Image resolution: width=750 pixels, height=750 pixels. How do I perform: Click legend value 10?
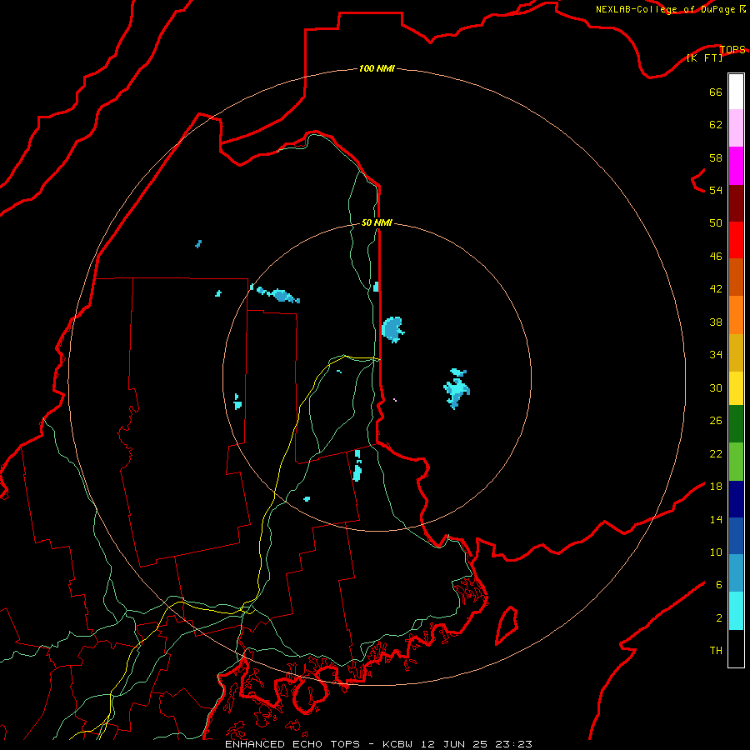coord(716,552)
